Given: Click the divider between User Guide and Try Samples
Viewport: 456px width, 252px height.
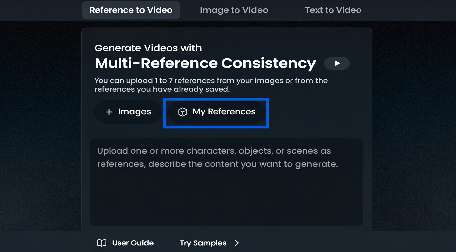Looking at the screenshot, I should [x=167, y=243].
